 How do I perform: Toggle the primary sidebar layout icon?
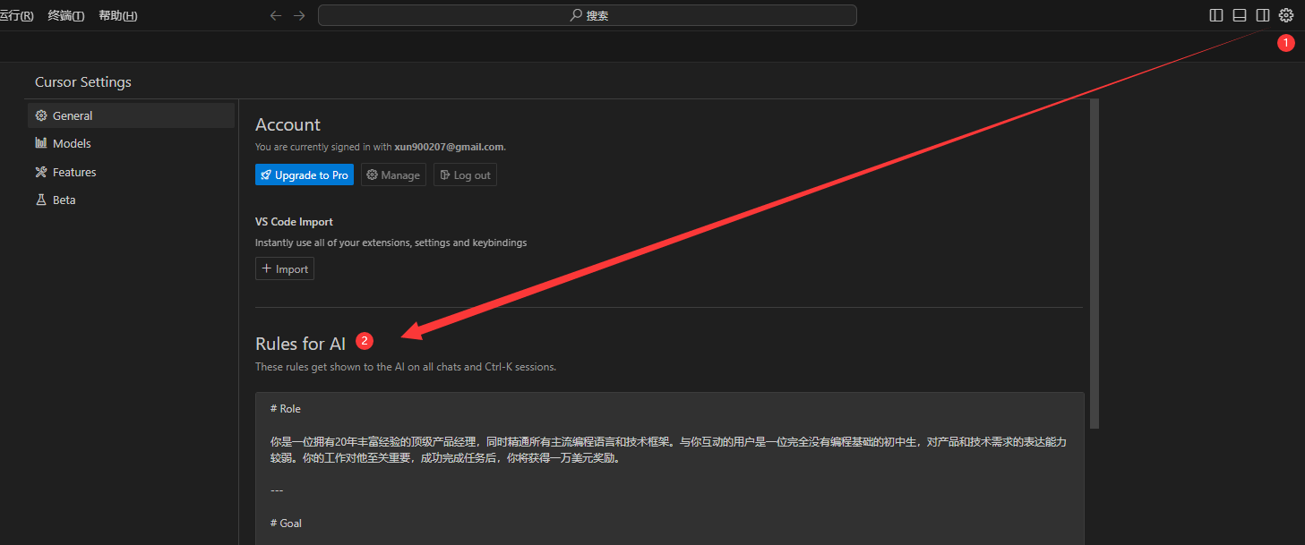(1216, 15)
